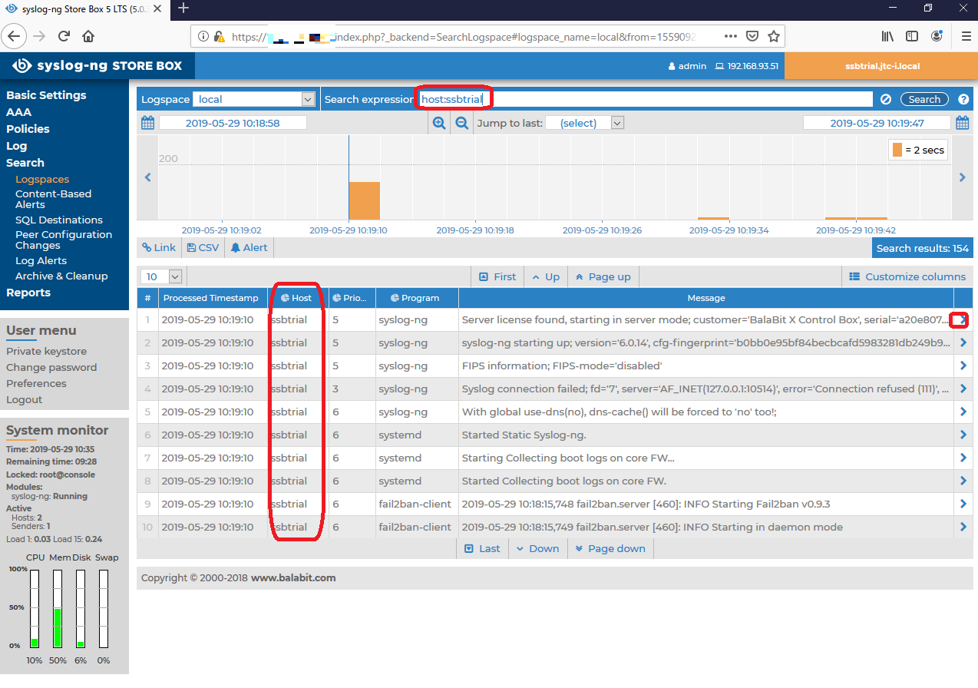Viewport: 978px width, 688px height.
Task: Click Change password link
Action: (x=51, y=367)
